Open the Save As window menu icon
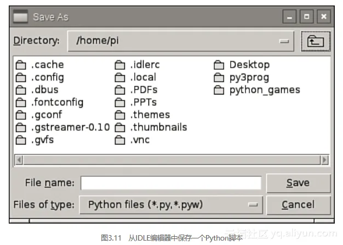This screenshot has height=245, width=343. 20,16
